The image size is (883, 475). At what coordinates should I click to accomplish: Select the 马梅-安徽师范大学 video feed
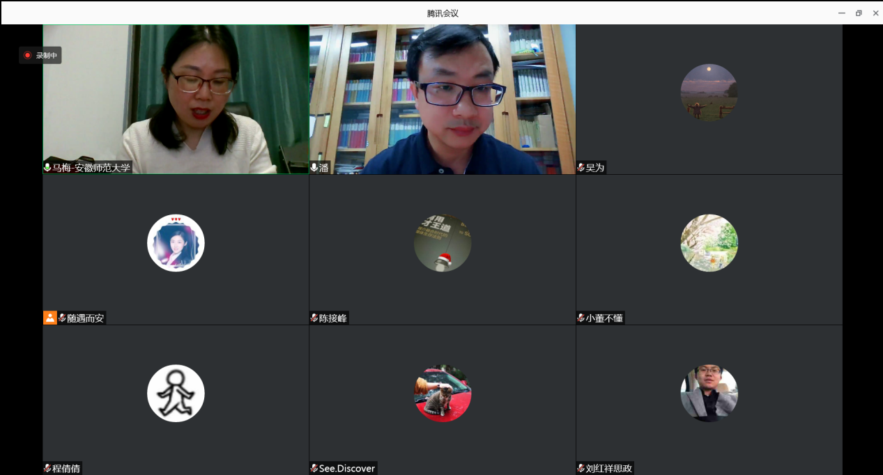[176, 98]
